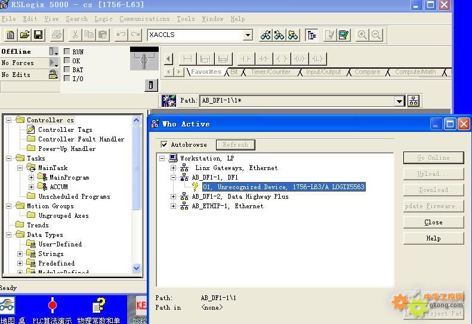Click the XACCLS search text field

tap(195, 35)
